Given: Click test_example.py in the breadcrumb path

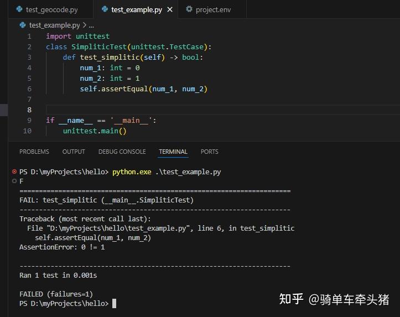Looking at the screenshot, I should coord(54,25).
